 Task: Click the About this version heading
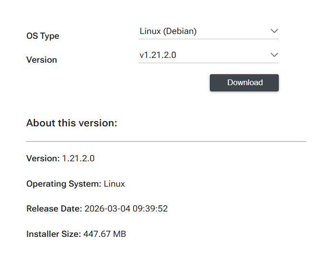[72, 123]
